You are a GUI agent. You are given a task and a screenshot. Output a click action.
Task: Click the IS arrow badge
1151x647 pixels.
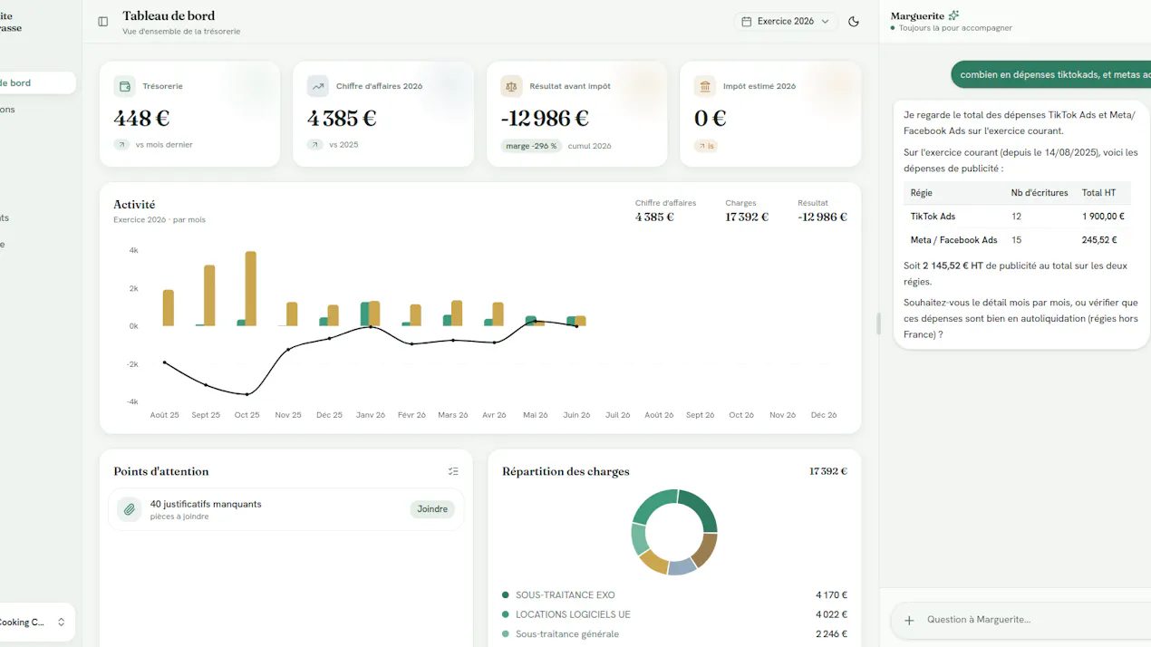click(x=706, y=146)
